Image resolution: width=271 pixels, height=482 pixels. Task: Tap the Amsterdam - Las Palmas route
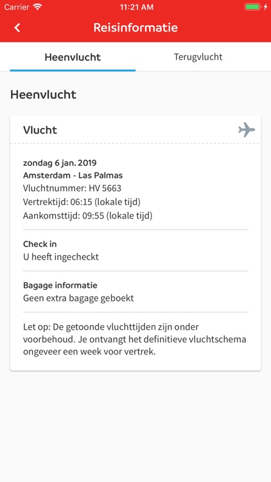point(73,175)
